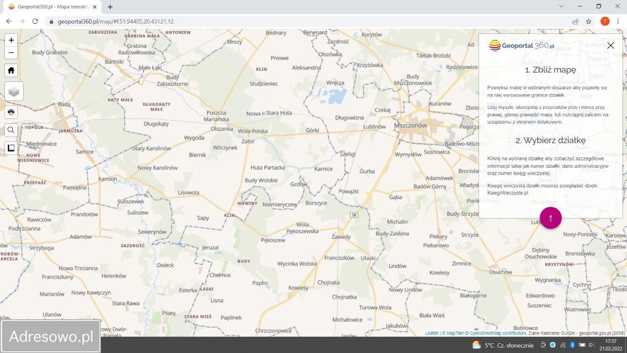Click the Nowy Karolinów label on map
627x353 pixels.
pos(158,168)
